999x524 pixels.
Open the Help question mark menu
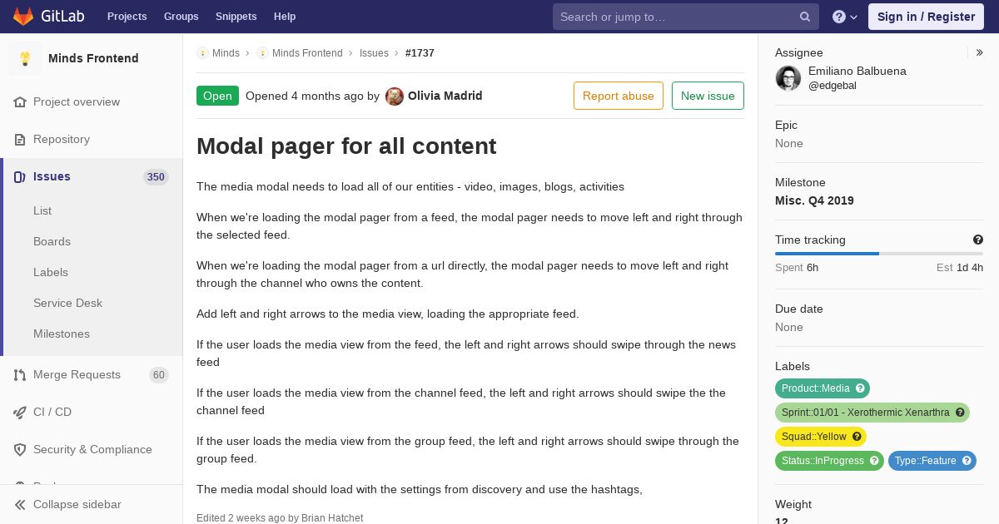845,17
